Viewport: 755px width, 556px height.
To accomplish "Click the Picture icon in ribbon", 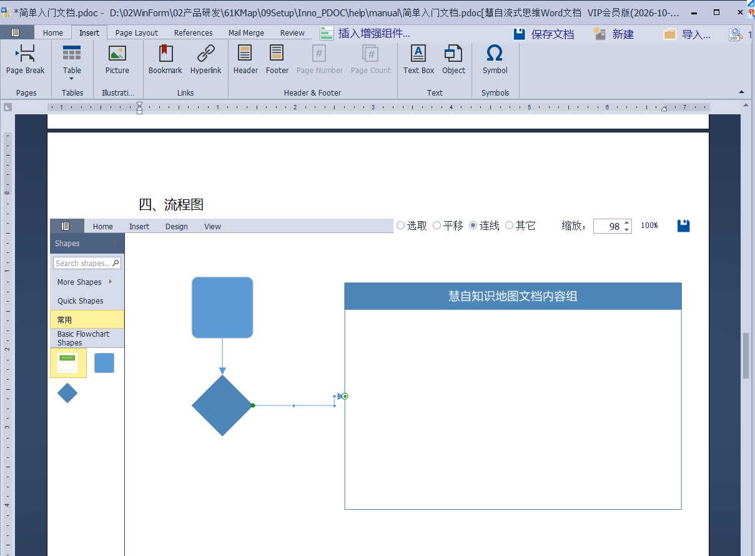I will (117, 60).
